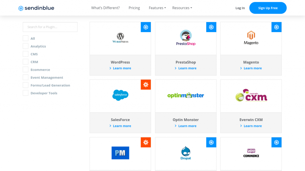Click the Sendinblue badge on PrestaShop card
This screenshot has width=305, height=171.
211,27
